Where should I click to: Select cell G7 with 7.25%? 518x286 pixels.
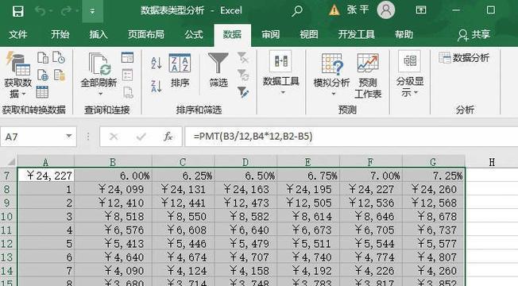point(434,176)
